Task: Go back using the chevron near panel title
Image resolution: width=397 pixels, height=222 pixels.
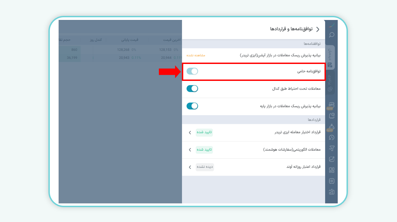Action: click(318, 29)
